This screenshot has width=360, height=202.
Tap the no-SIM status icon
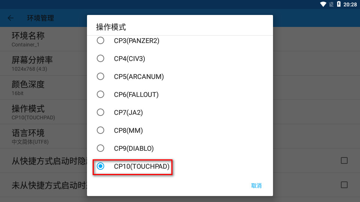point(331,4)
